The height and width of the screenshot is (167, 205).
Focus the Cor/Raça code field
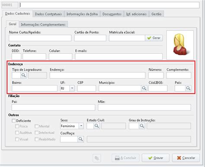tap(69, 139)
